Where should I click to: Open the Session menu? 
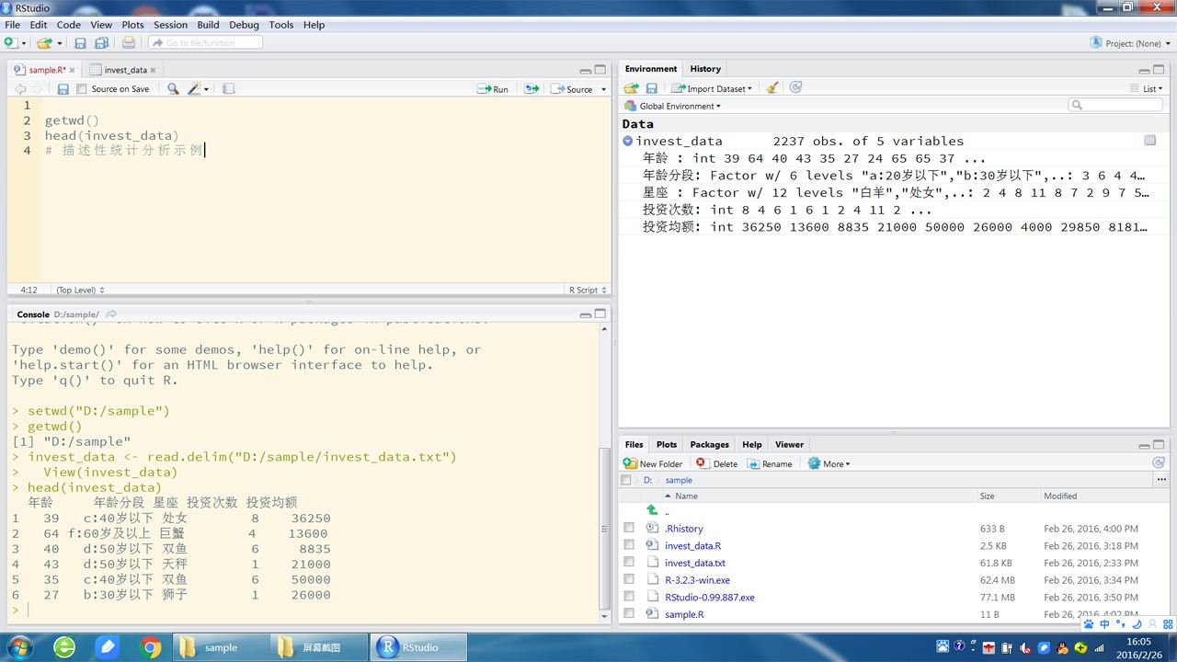click(170, 25)
